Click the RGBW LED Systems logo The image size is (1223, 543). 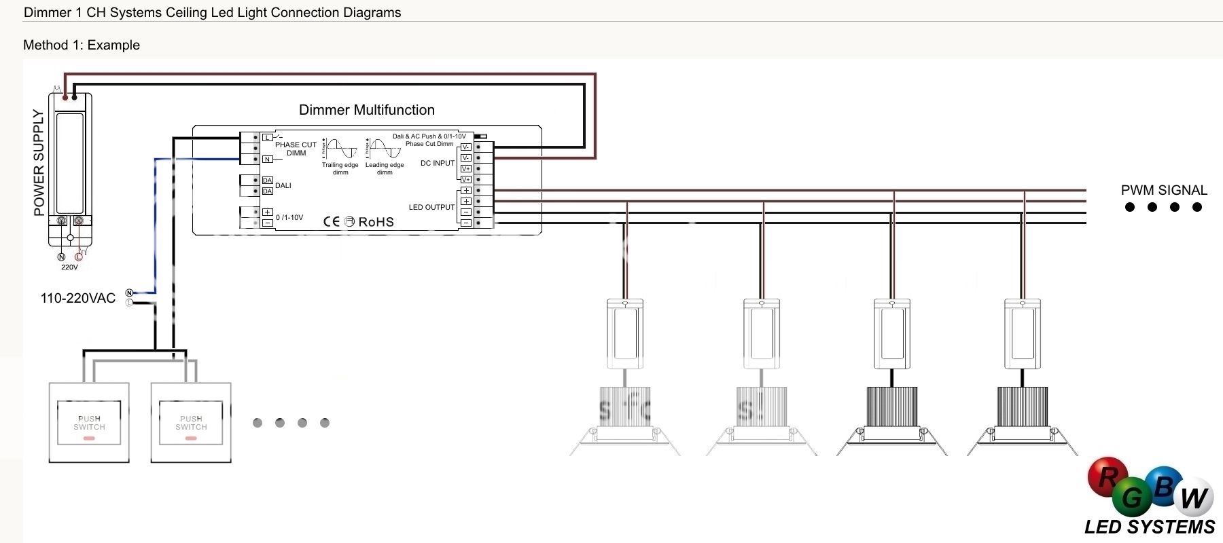click(x=1150, y=497)
